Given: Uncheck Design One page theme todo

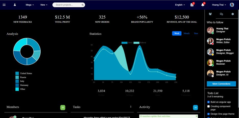Looking at the screenshot, I should (209, 114).
